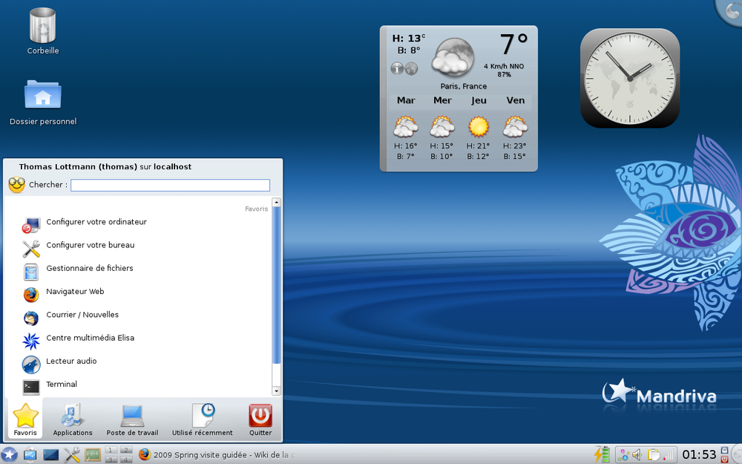Open the battery power tray indicator
The width and height of the screenshot is (742, 464).
pos(602,454)
